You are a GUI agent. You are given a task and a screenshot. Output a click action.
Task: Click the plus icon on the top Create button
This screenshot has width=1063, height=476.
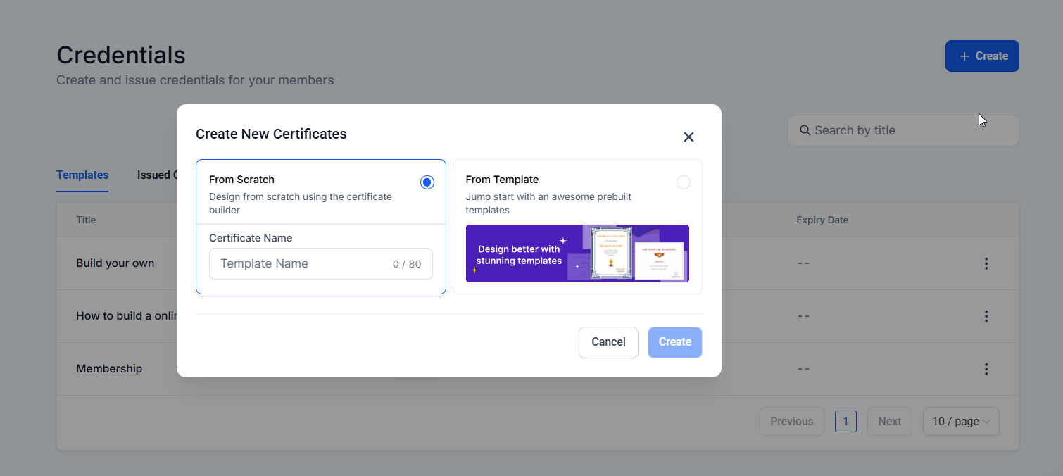tap(964, 56)
